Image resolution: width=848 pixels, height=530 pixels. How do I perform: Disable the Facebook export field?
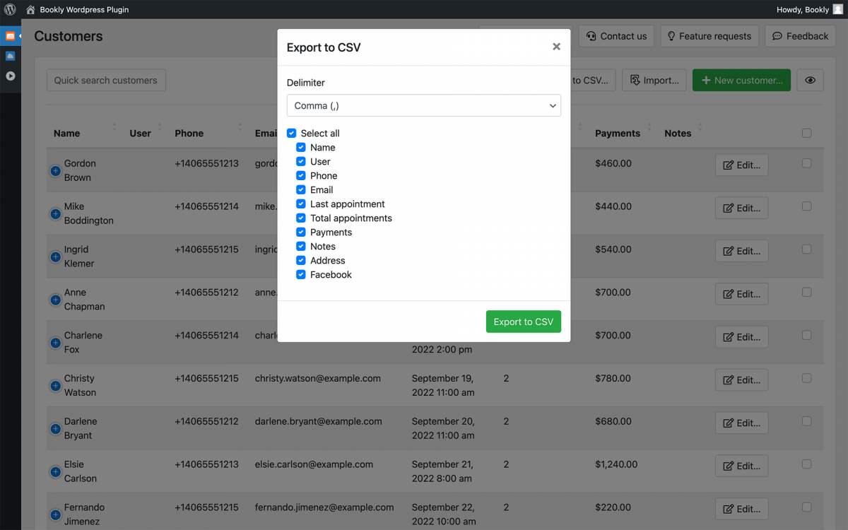tap(301, 274)
